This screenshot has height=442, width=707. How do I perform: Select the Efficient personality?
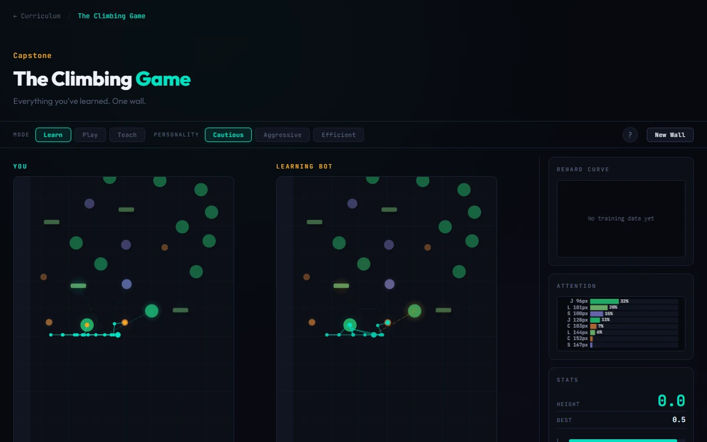point(339,135)
